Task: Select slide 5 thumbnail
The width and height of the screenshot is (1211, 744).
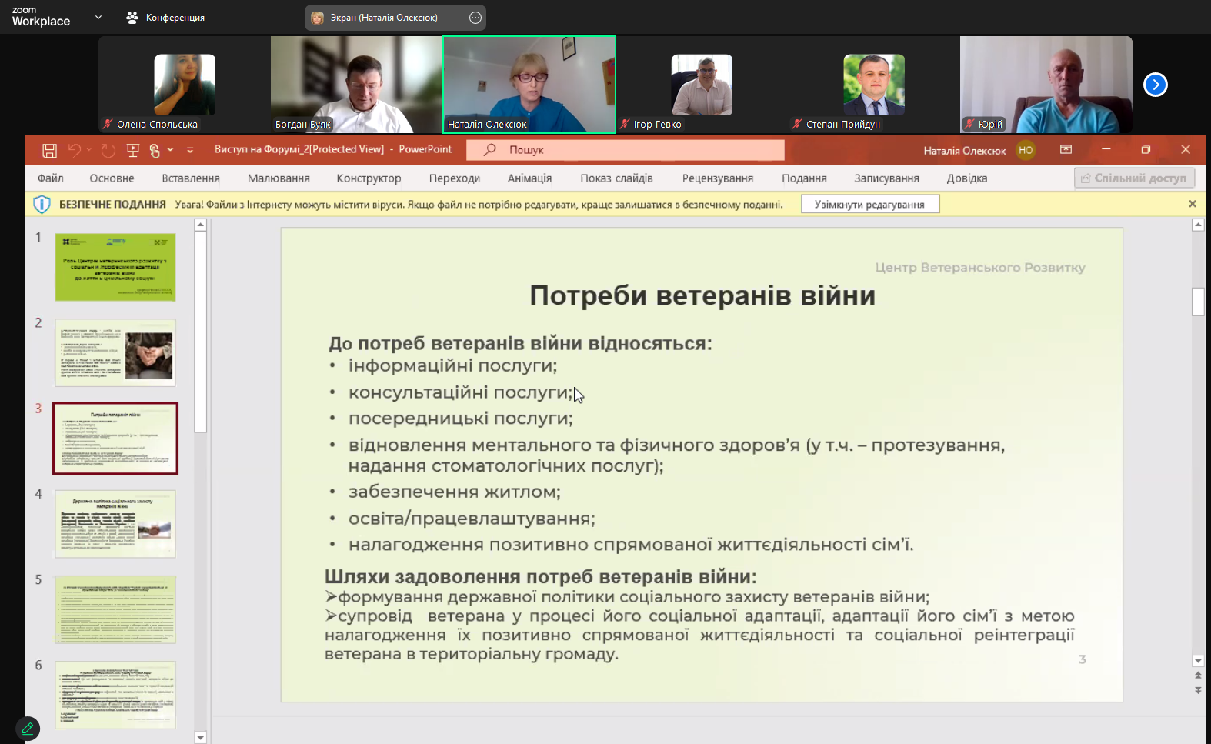Action: 115,609
